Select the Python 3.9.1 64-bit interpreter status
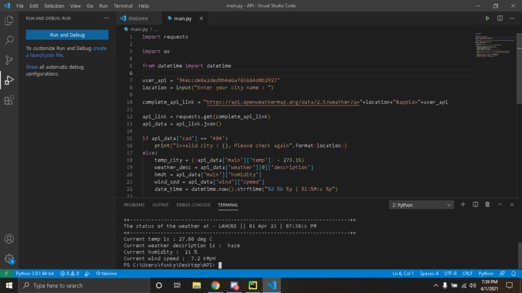 [35, 274]
